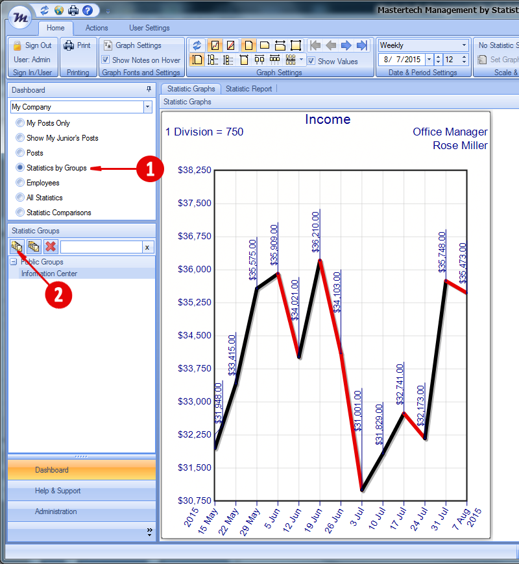519x564 pixels.
Task: Open the Weekly period dropdown
Action: tap(464, 45)
